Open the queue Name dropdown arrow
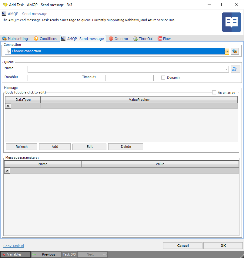The height and width of the screenshot is (258, 244). (x=227, y=70)
